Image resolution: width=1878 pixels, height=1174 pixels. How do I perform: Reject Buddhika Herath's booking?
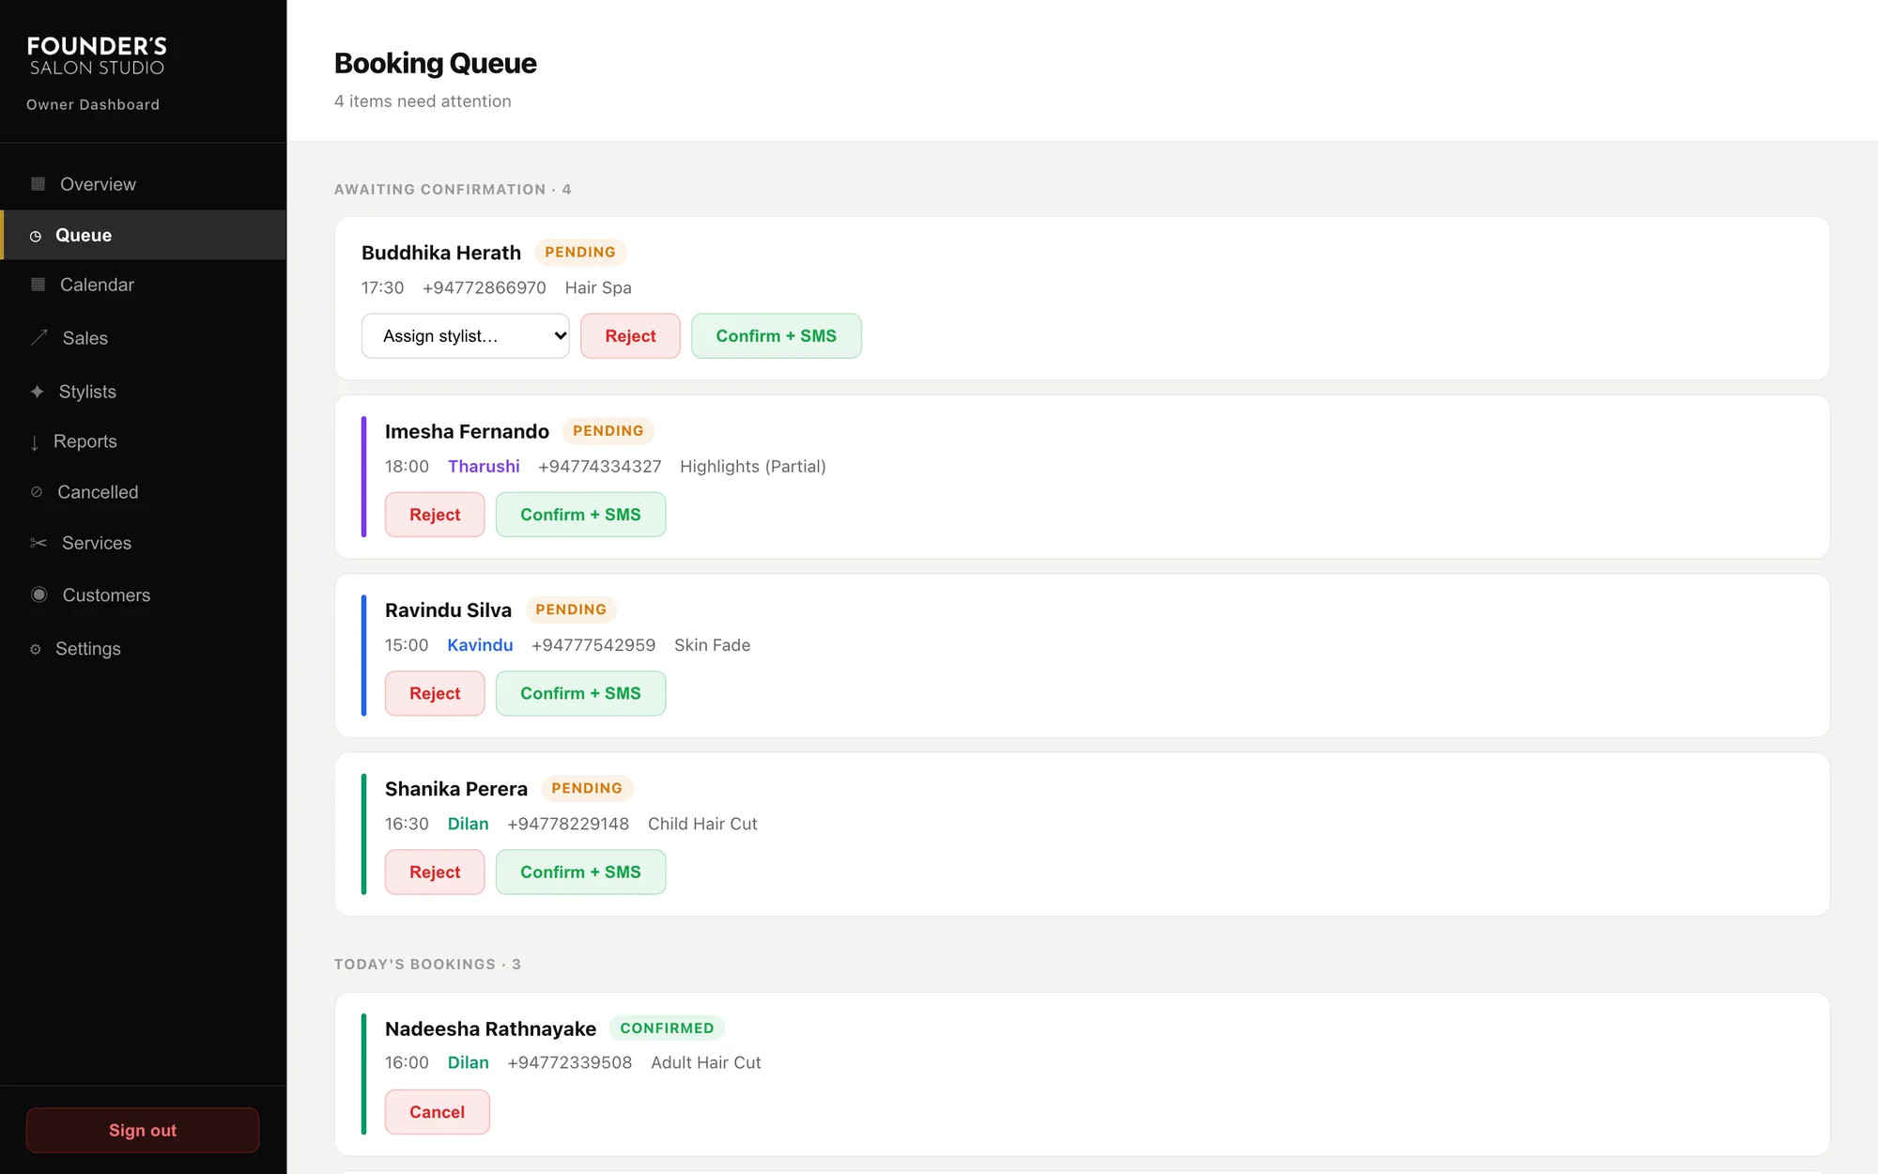[630, 335]
